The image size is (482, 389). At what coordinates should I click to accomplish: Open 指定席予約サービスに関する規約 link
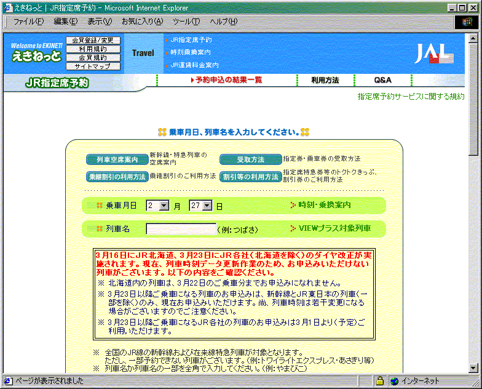(411, 97)
